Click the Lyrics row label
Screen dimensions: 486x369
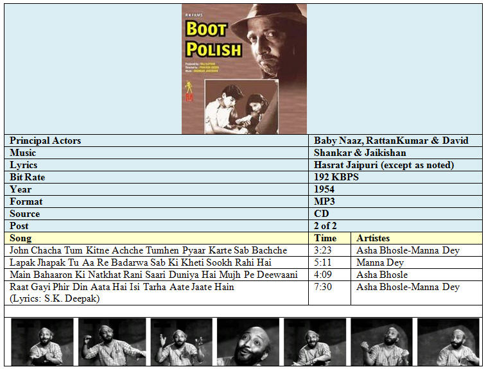point(23,165)
